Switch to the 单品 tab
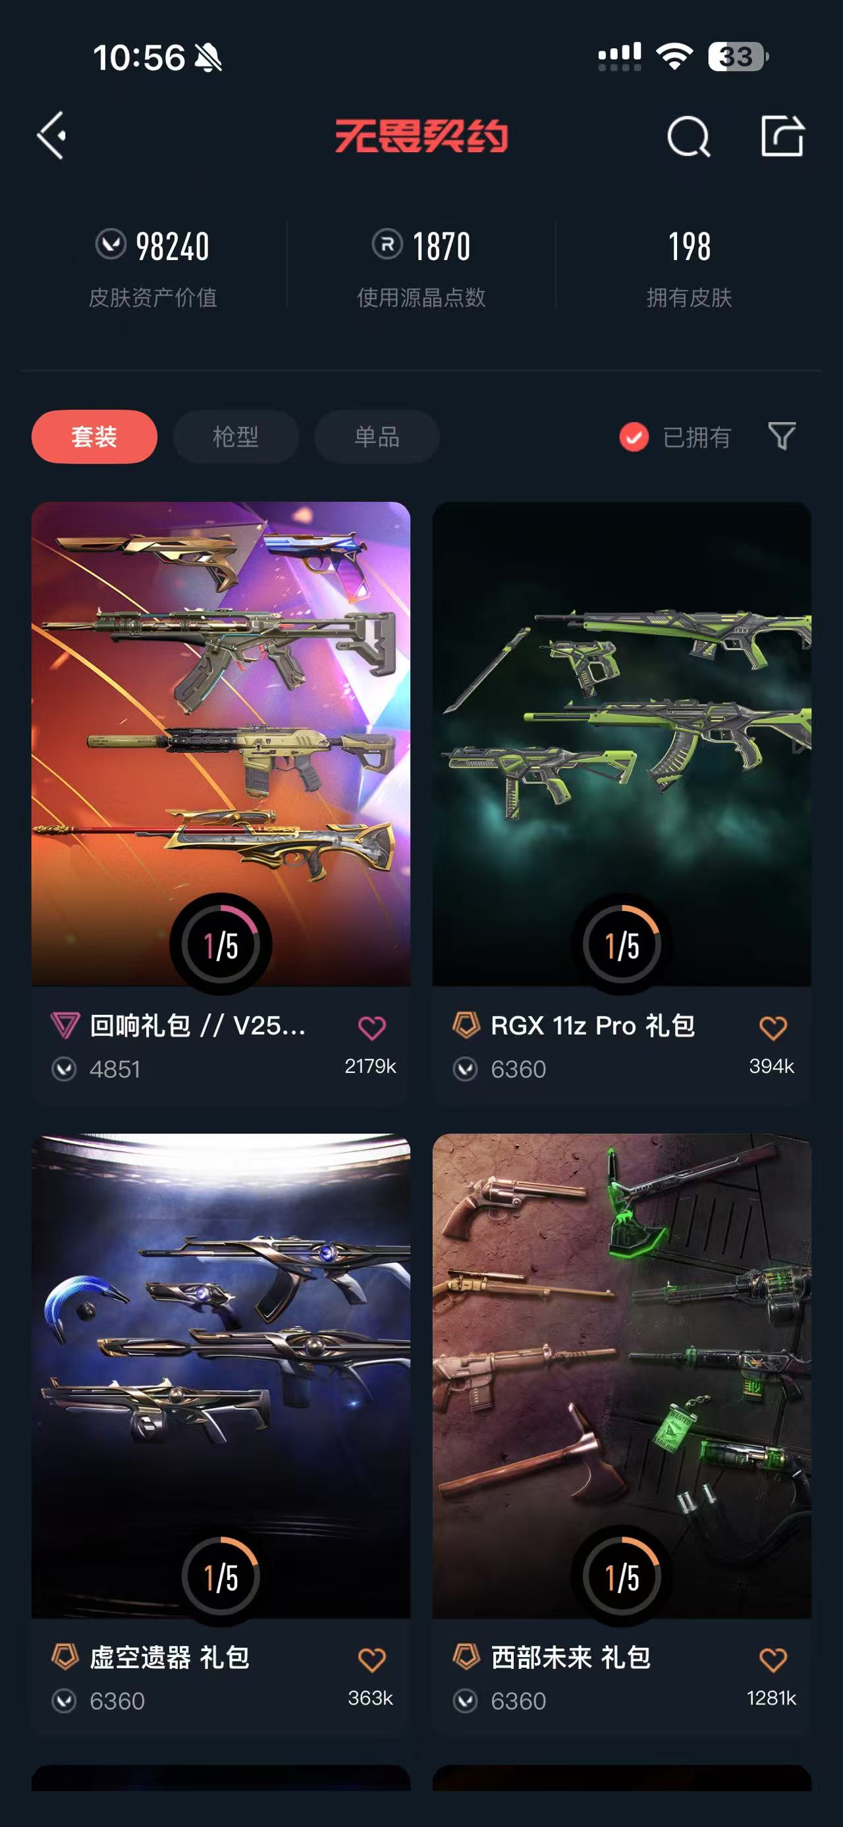Viewport: 843px width, 1827px height. [377, 436]
